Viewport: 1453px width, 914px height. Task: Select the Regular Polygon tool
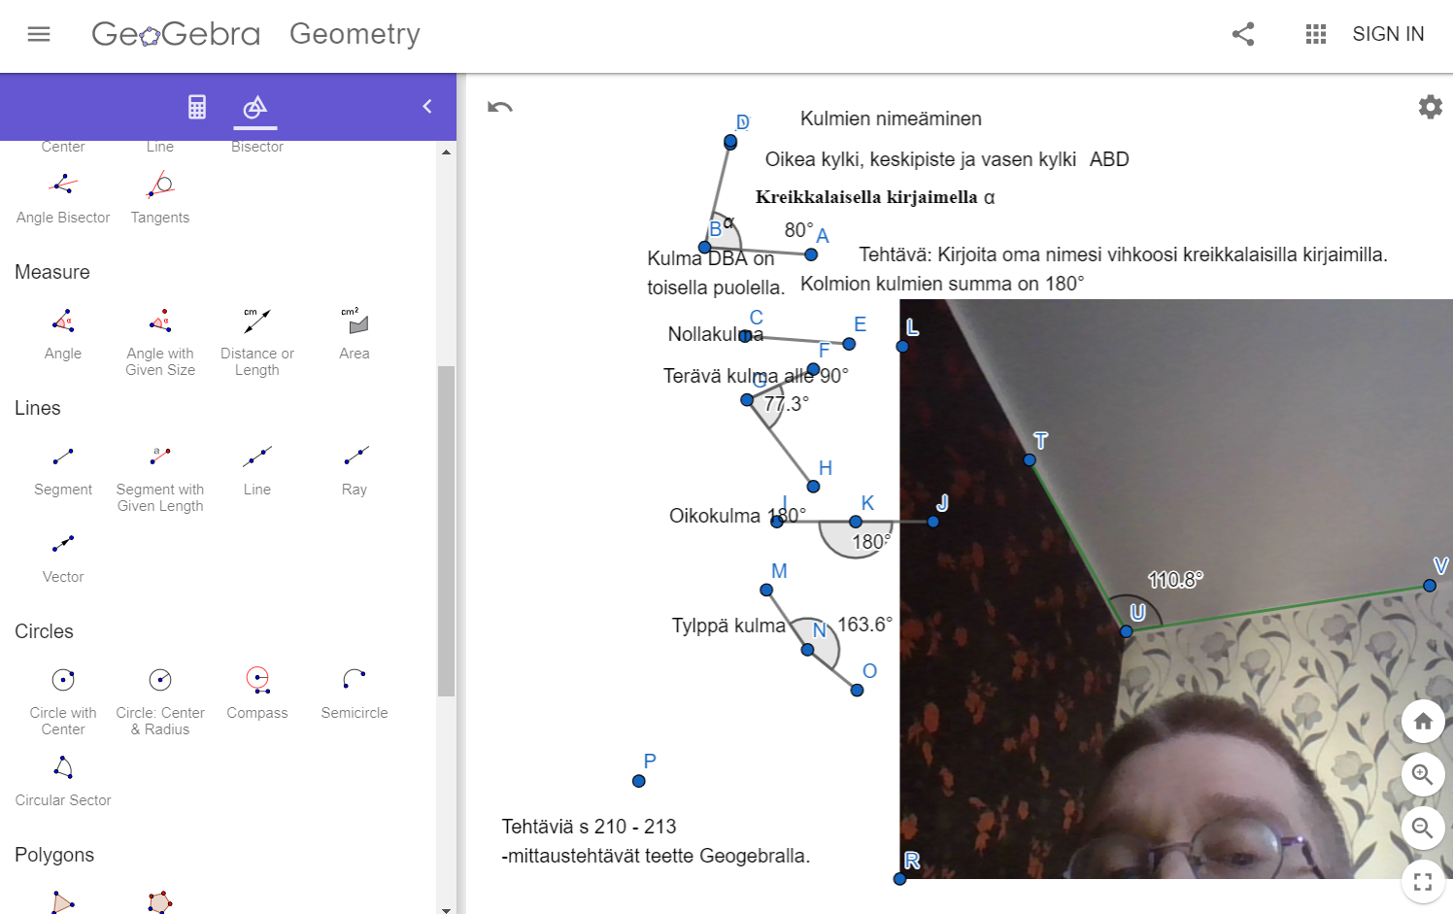coord(160,902)
